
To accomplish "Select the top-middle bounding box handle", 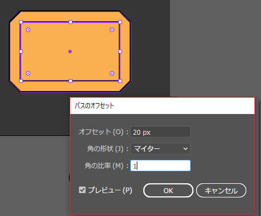I will coord(71,22).
